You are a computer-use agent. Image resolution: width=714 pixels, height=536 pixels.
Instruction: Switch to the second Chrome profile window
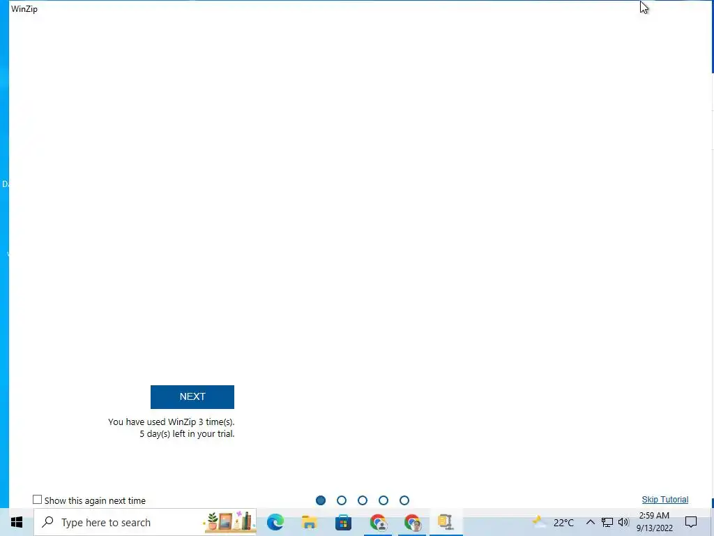coord(412,522)
